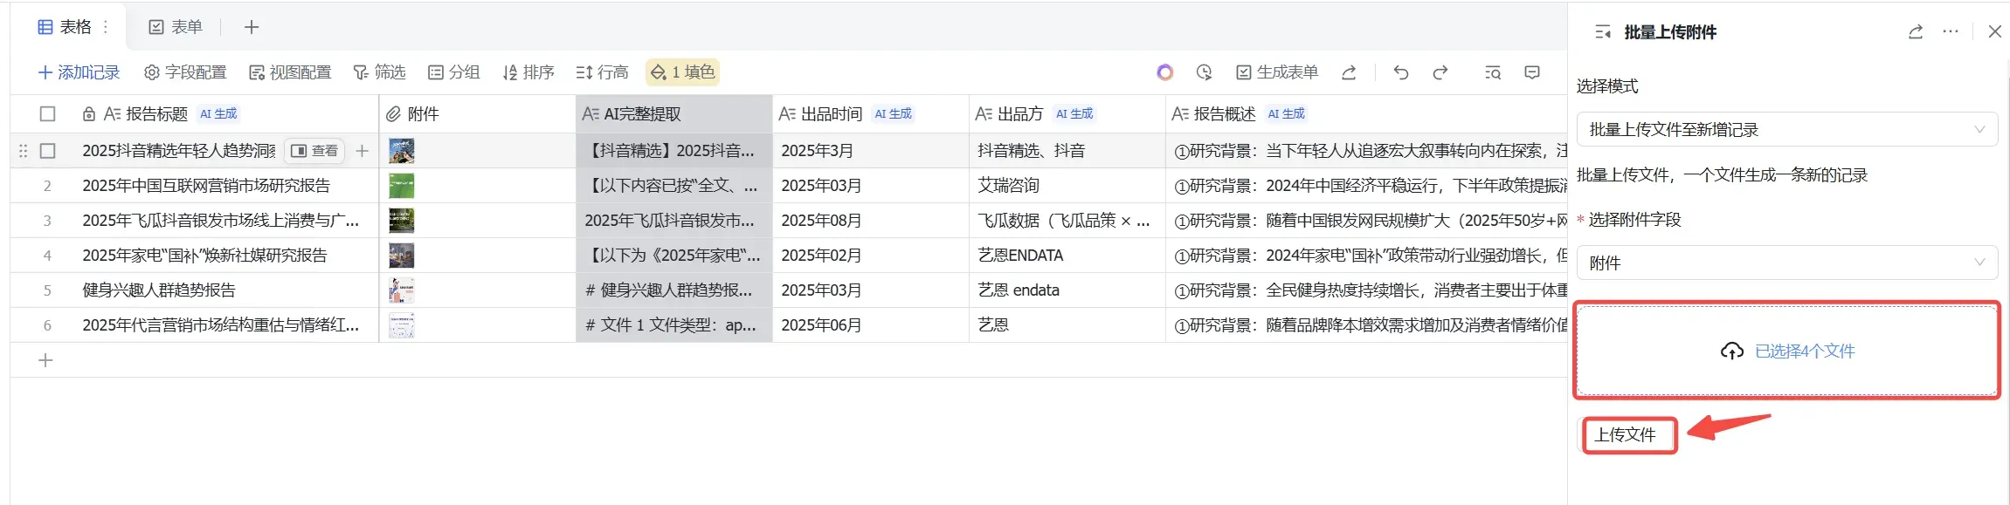Open the 附件 field dropdown
The image size is (2010, 505).
coord(1787,263)
